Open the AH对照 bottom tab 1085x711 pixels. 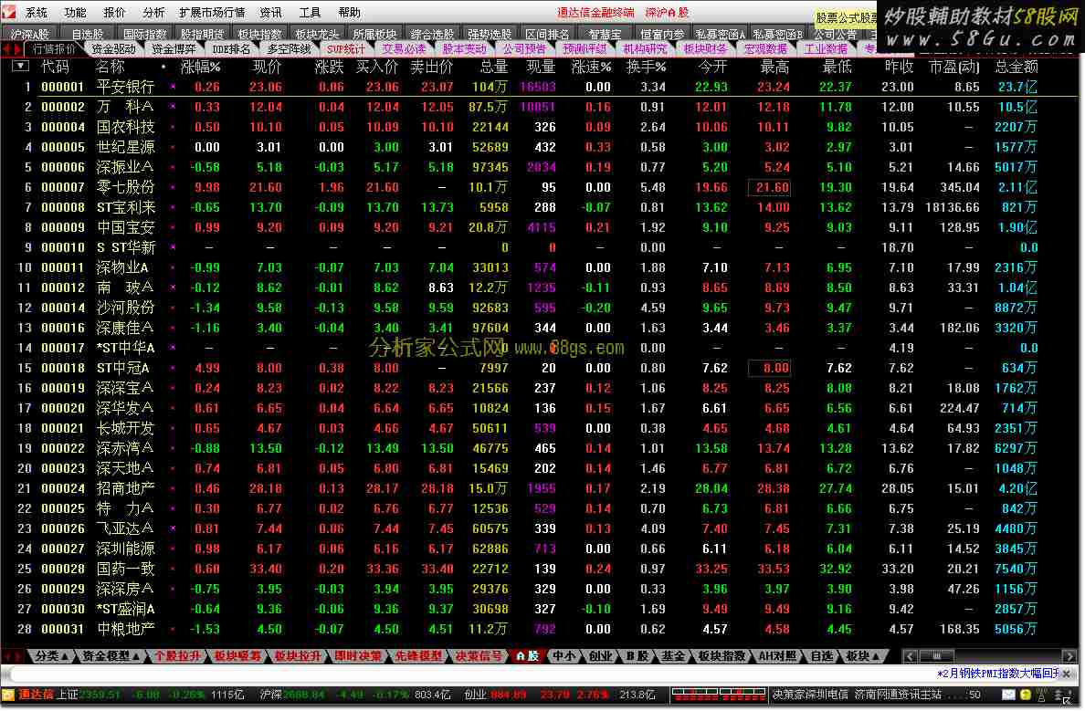777,655
